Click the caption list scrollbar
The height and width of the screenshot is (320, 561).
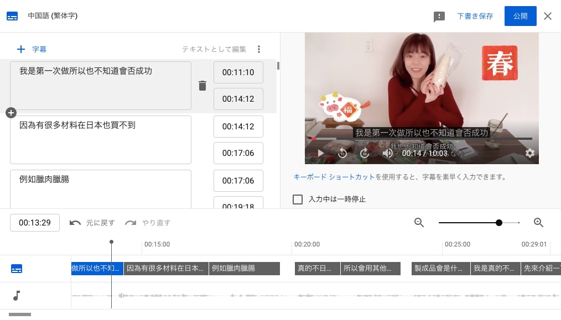[x=278, y=66]
